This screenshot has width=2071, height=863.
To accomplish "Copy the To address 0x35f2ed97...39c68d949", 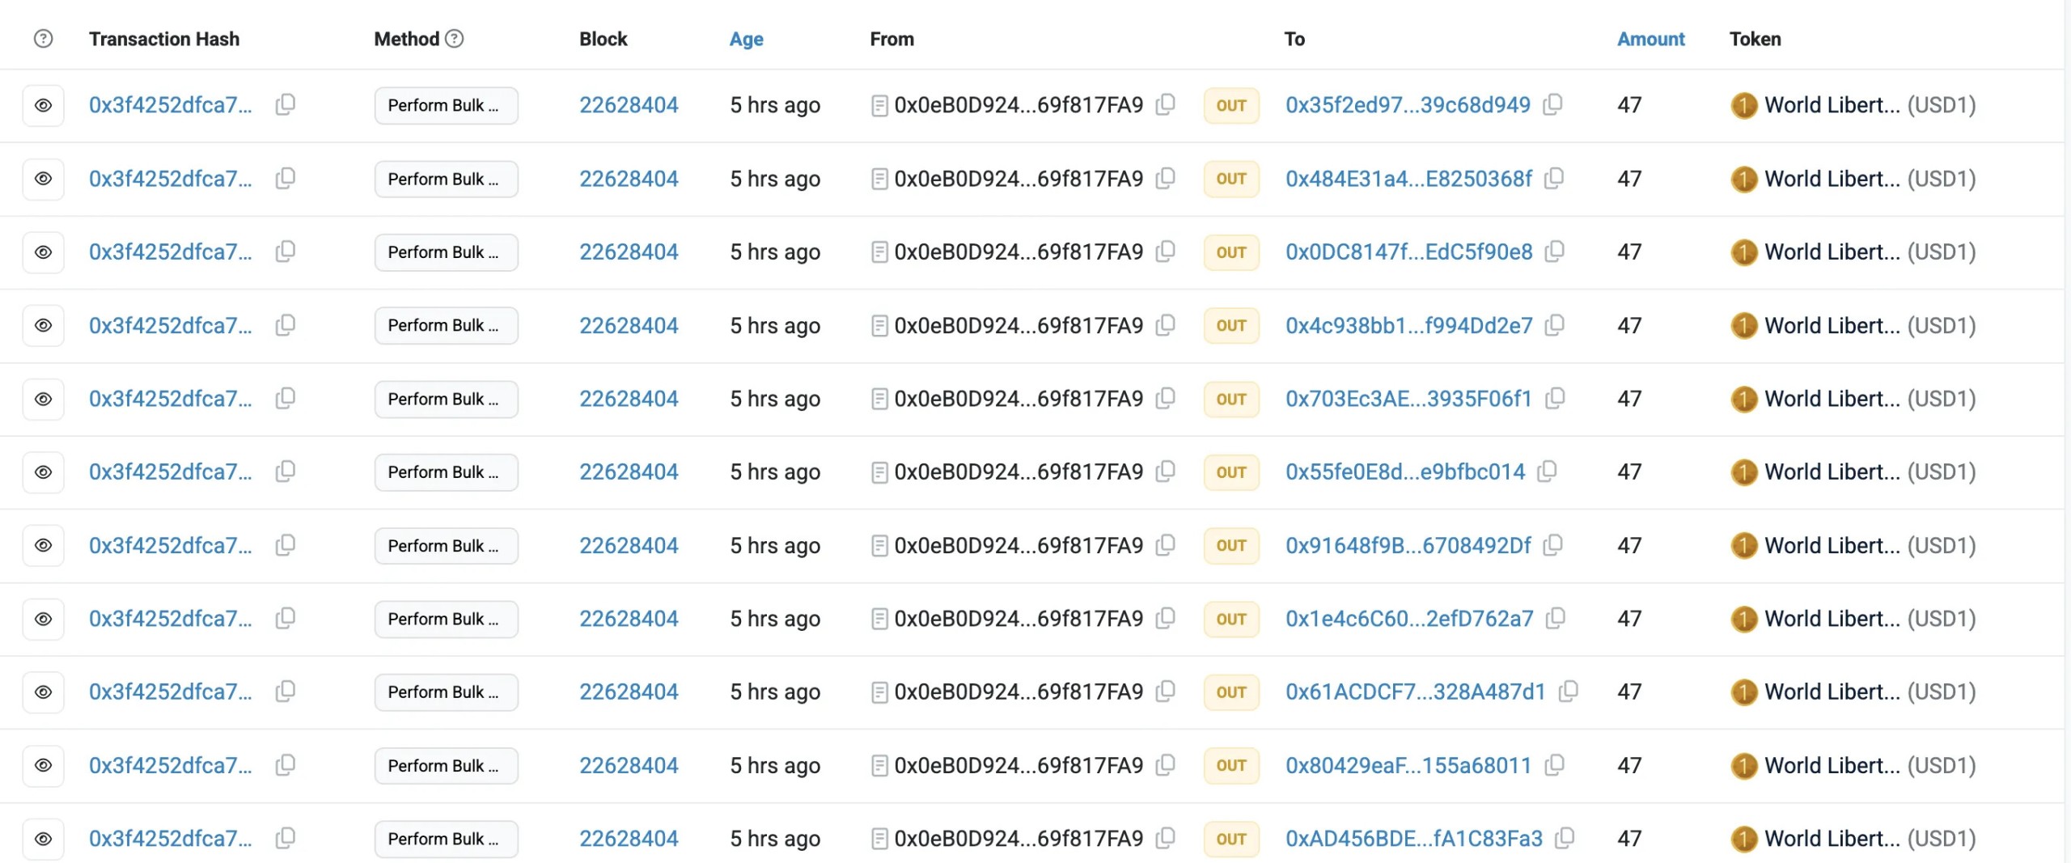I will pos(1553,104).
